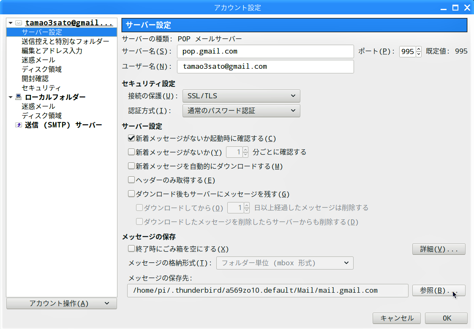This screenshot has width=474, height=329.
Task: Close the アカウント設定 window
Action: coord(467,8)
